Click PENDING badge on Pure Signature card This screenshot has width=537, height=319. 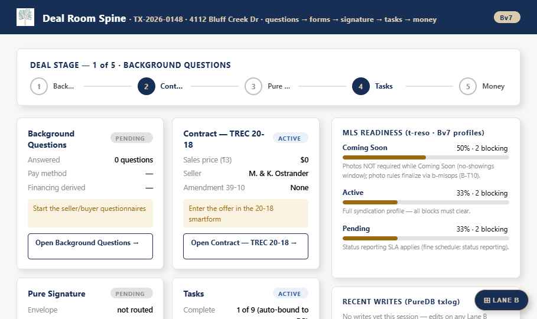pos(132,294)
